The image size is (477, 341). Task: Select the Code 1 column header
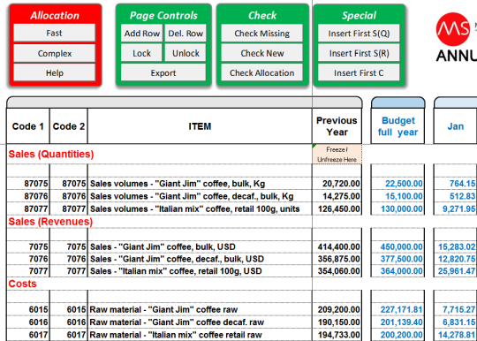(x=28, y=126)
